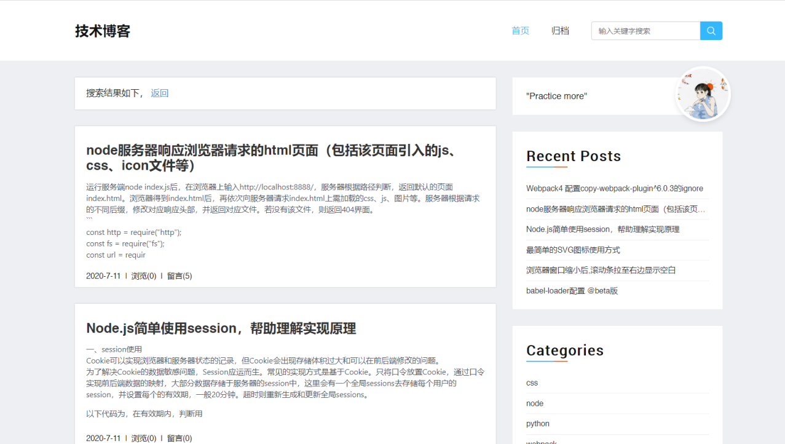Focus the keyword search input field
The image size is (785, 444).
coord(645,31)
